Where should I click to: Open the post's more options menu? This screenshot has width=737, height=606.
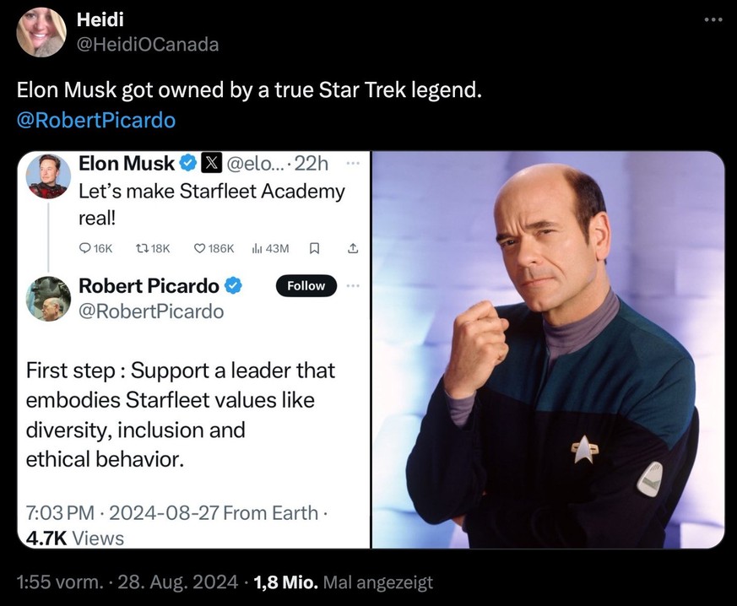click(x=713, y=20)
